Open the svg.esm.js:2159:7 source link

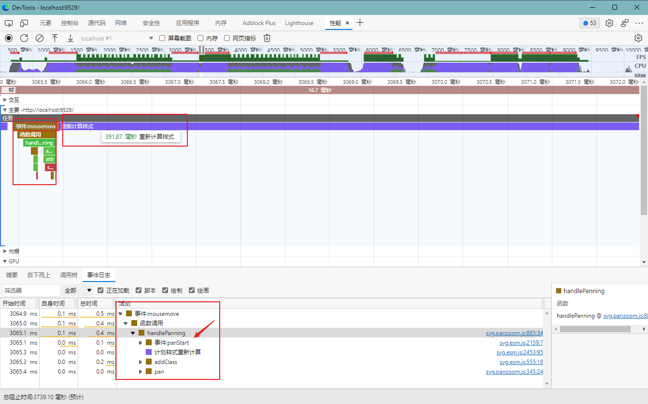point(521,343)
